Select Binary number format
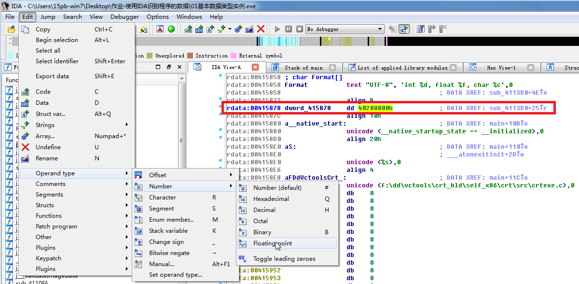The image size is (579, 284). pyautogui.click(x=287, y=232)
